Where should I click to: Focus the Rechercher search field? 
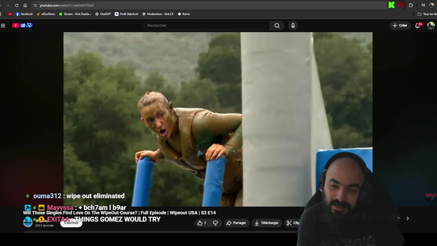click(207, 25)
